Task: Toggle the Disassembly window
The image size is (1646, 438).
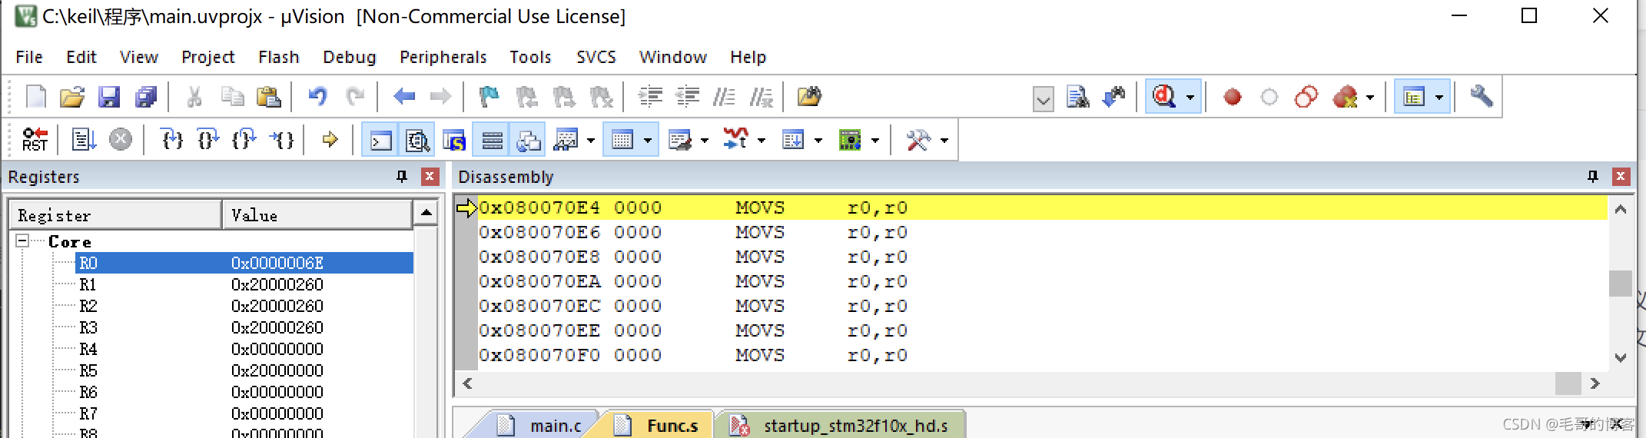Action: [x=418, y=140]
